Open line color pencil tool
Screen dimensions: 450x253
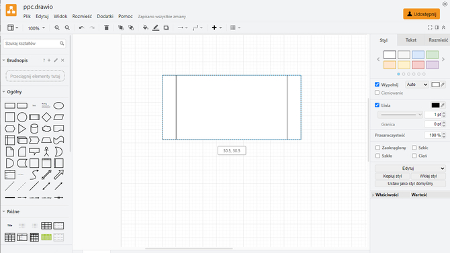click(x=156, y=28)
